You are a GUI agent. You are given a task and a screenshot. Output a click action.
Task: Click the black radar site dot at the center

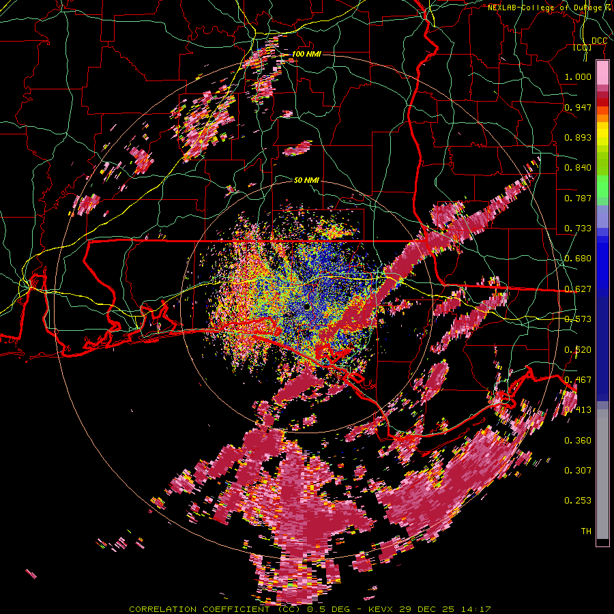tap(307, 306)
